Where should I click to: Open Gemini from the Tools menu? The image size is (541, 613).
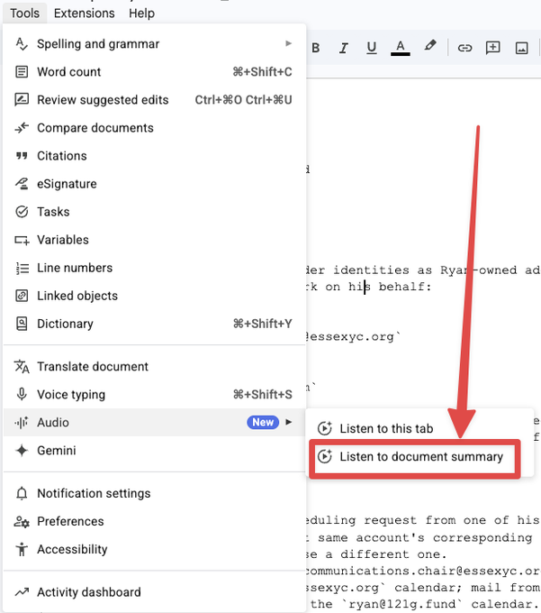(x=56, y=451)
